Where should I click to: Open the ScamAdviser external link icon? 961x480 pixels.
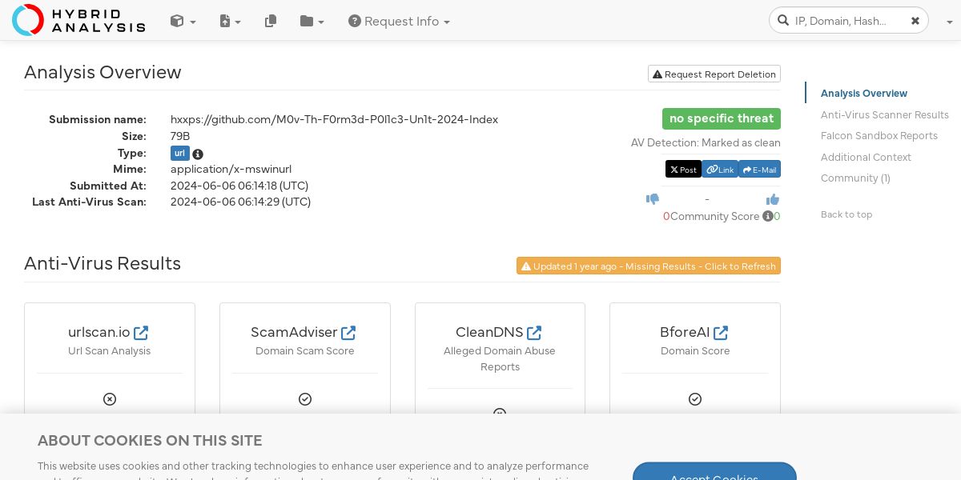click(x=348, y=332)
